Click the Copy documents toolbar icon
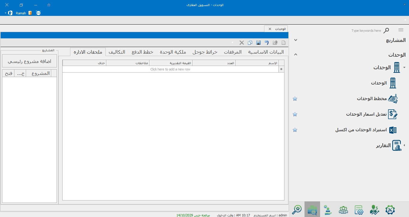Image resolution: width=409 pixels, height=217 pixels. coord(250,43)
